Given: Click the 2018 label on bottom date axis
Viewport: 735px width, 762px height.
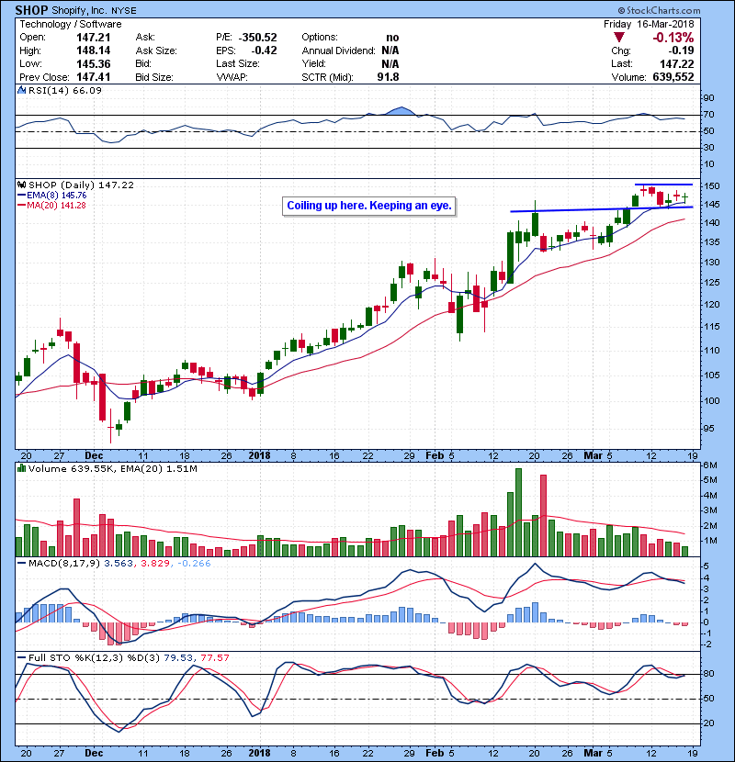Looking at the screenshot, I should point(259,753).
